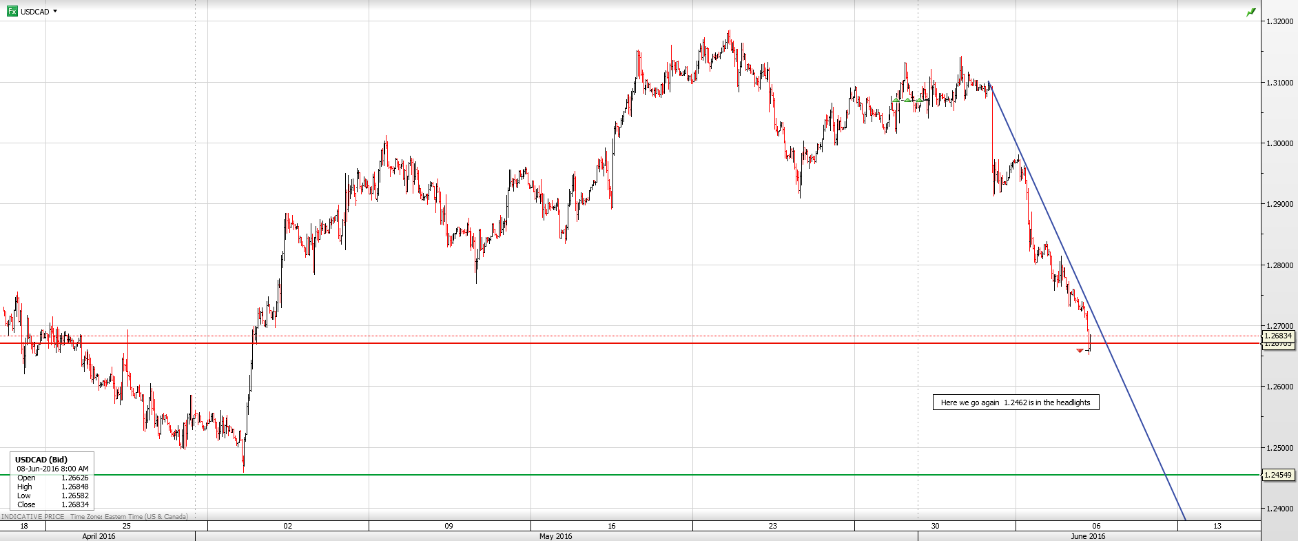Image resolution: width=1298 pixels, height=541 pixels.
Task: Click the green chart arrow icon top-right
Action: click(x=1250, y=12)
